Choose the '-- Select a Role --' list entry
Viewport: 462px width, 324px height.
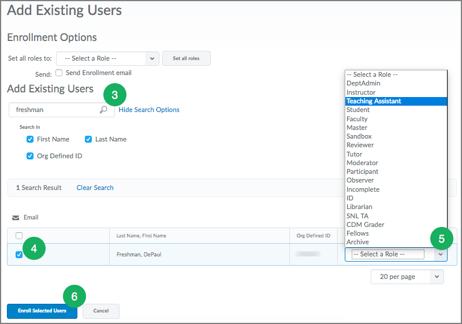pos(396,75)
